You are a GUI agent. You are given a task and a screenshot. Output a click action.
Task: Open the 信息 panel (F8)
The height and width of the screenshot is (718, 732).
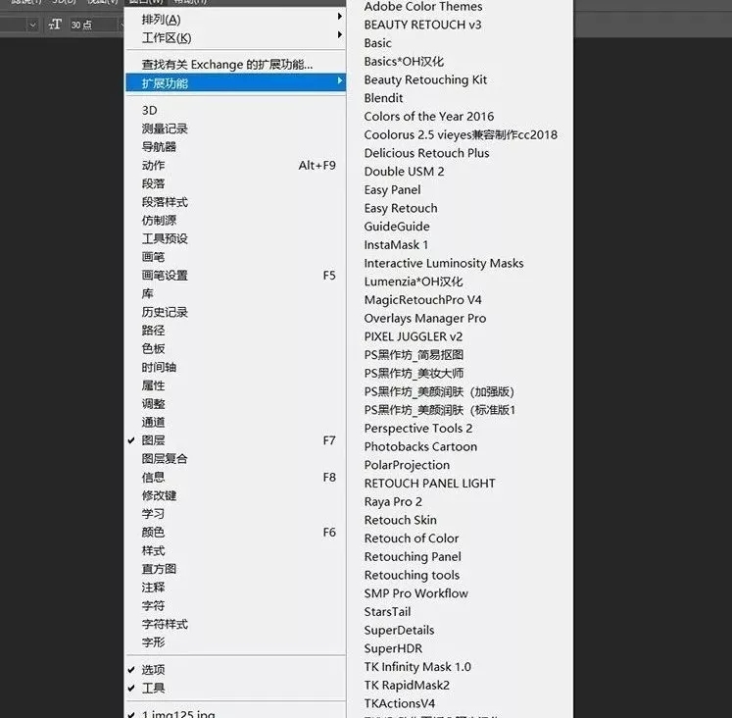236,477
